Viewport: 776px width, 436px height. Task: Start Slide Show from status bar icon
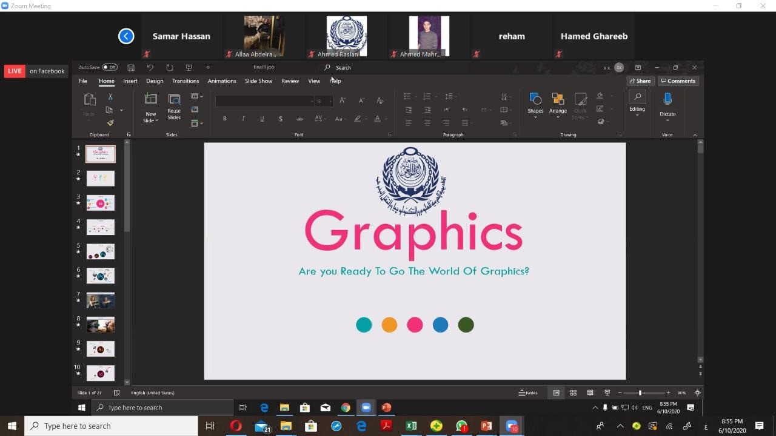tap(607, 392)
